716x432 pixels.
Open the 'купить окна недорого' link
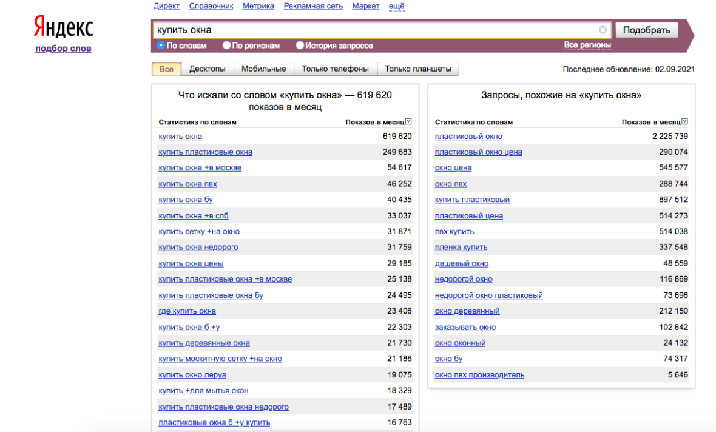point(198,248)
